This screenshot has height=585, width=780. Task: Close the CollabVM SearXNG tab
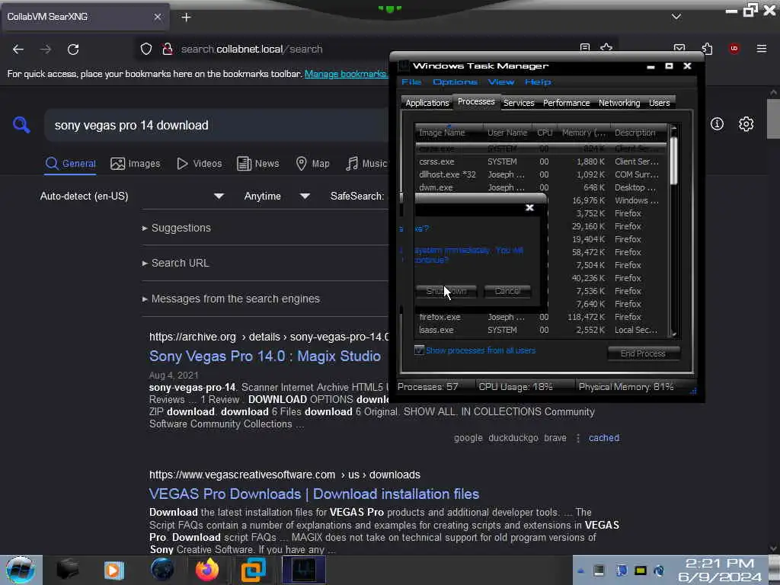tap(158, 17)
